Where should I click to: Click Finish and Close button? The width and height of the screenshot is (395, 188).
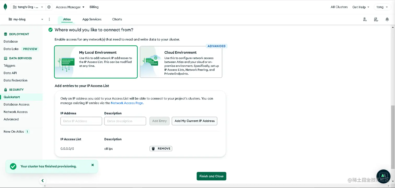click(211, 176)
